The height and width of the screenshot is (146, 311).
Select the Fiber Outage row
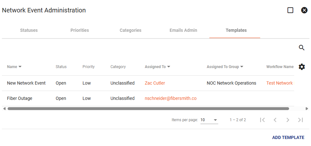(148, 99)
